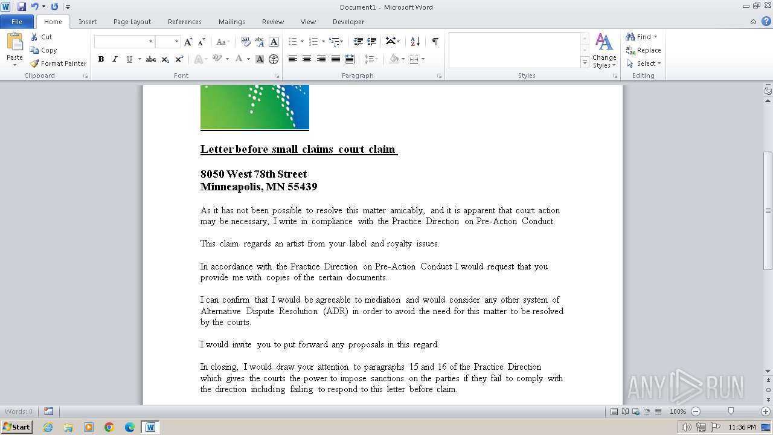Open the line spacing dropdown

pyautogui.click(x=371, y=59)
